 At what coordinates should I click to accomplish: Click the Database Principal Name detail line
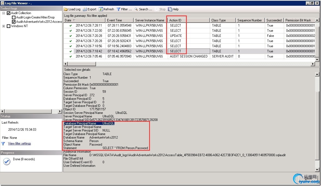(x=89, y=123)
